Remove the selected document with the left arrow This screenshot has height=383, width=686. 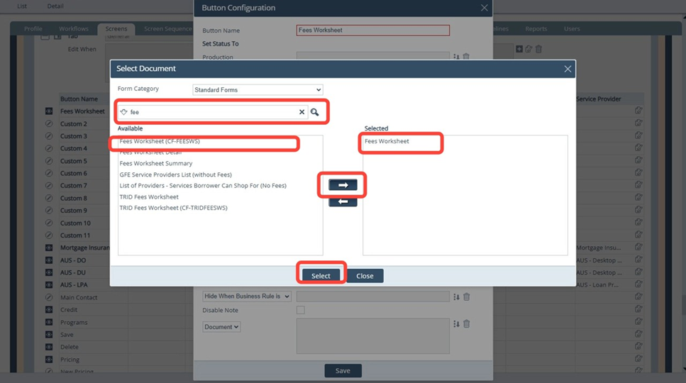[x=343, y=202]
